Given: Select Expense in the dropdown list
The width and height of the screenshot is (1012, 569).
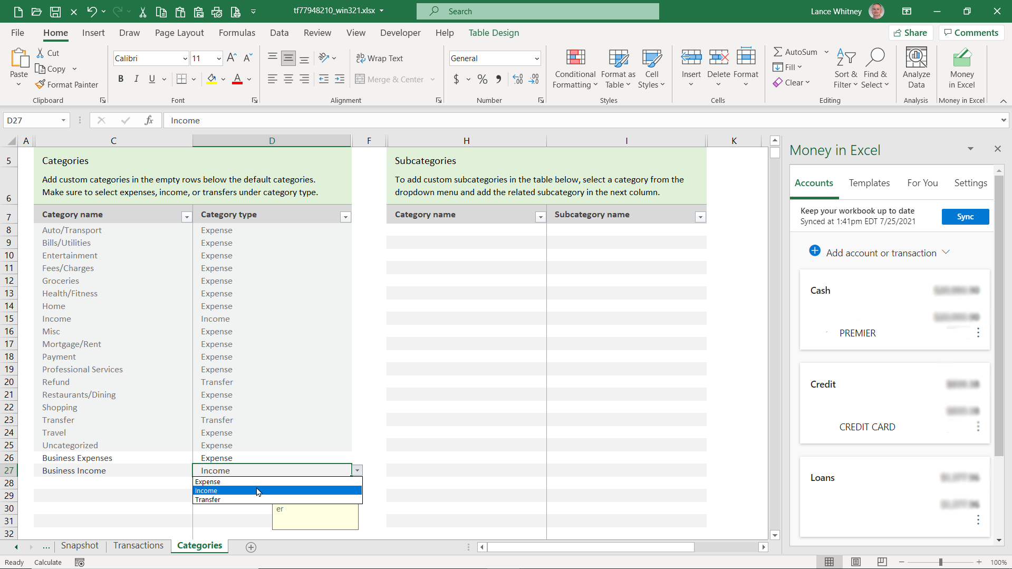Looking at the screenshot, I should coord(277,481).
